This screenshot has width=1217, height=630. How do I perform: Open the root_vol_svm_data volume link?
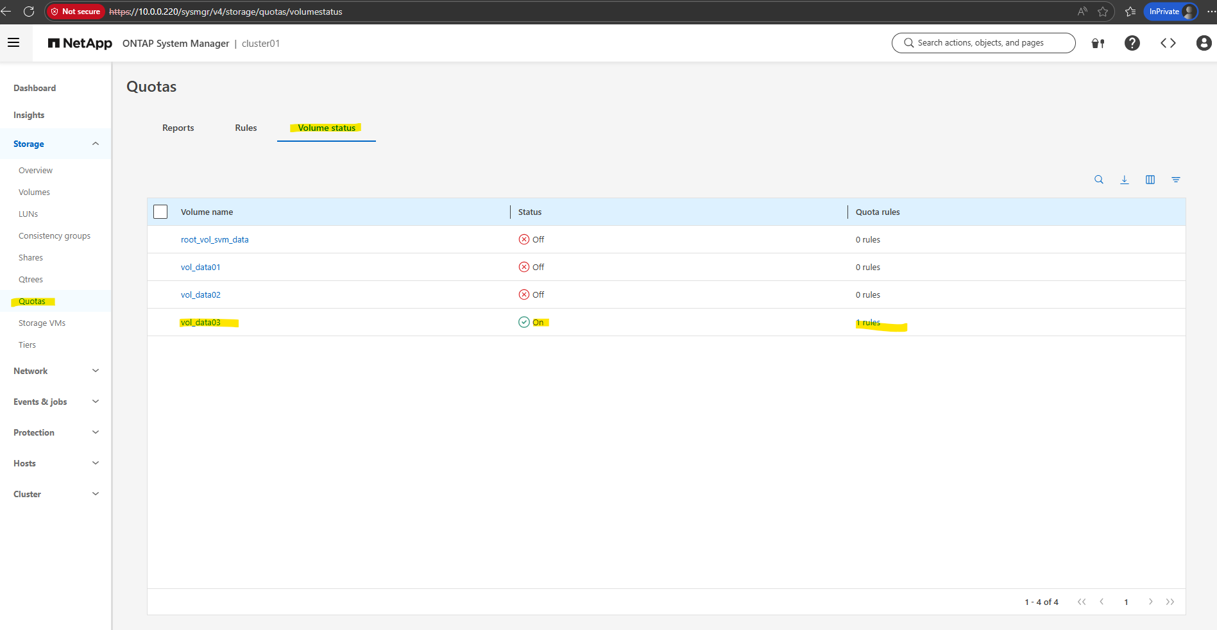214,239
